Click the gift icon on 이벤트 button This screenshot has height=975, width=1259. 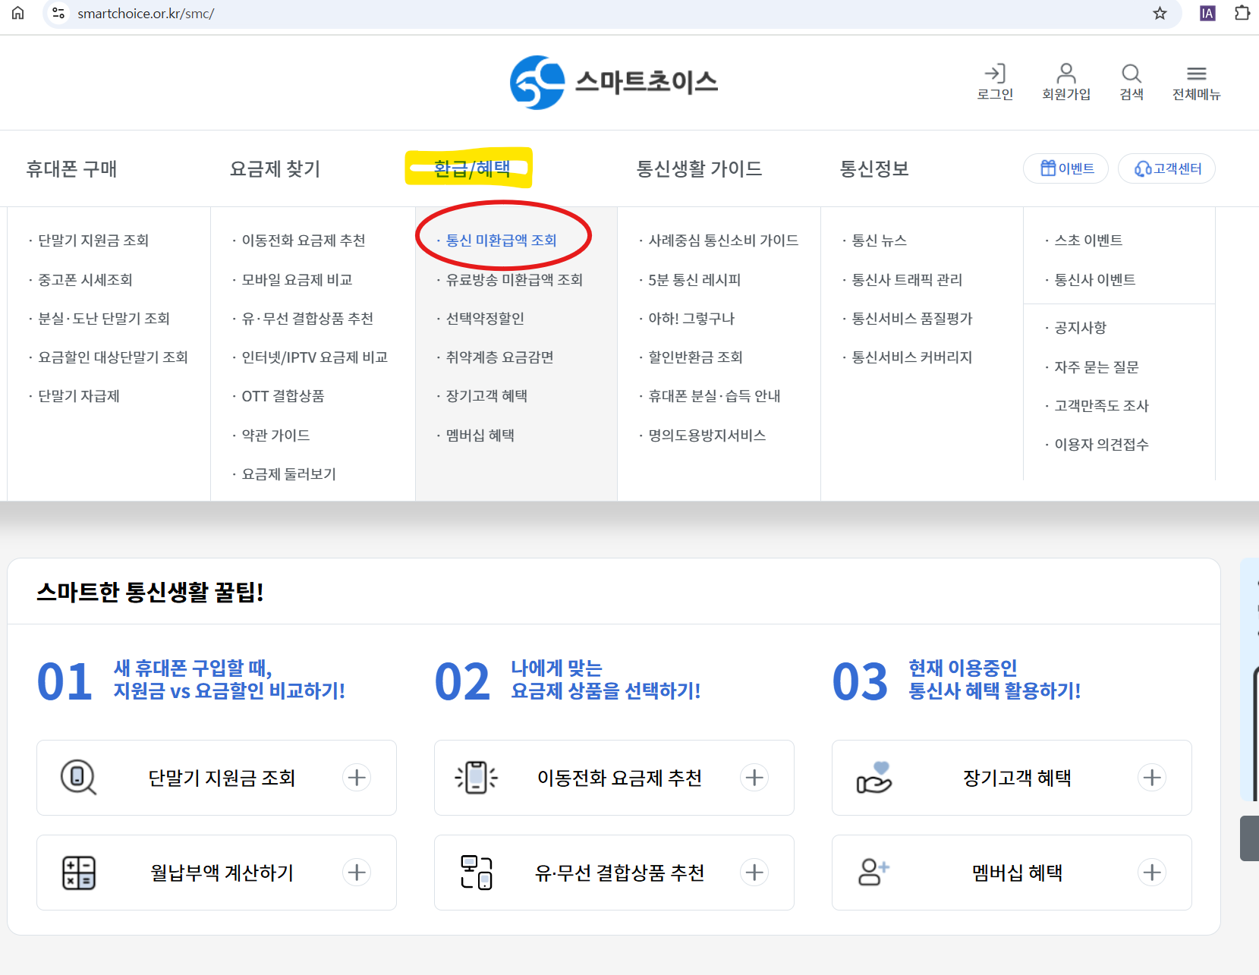tap(1048, 168)
